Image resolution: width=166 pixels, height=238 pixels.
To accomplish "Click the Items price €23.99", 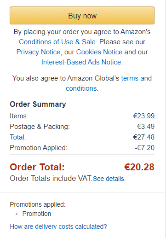I will click(x=144, y=116).
